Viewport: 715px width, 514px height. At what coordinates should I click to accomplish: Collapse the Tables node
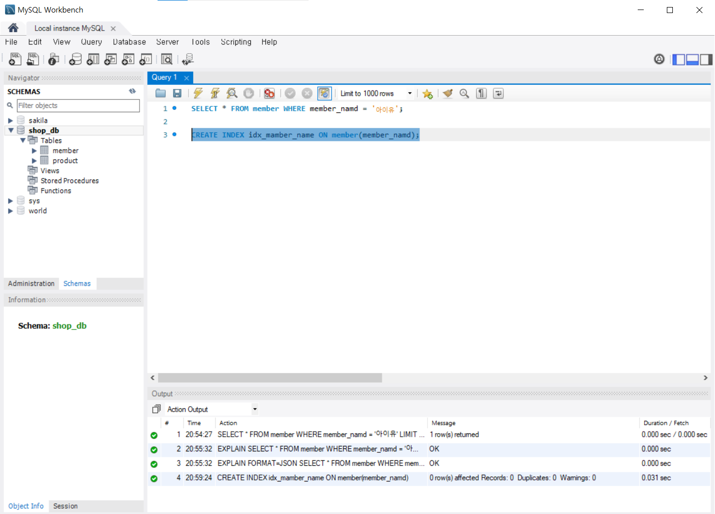click(x=23, y=140)
